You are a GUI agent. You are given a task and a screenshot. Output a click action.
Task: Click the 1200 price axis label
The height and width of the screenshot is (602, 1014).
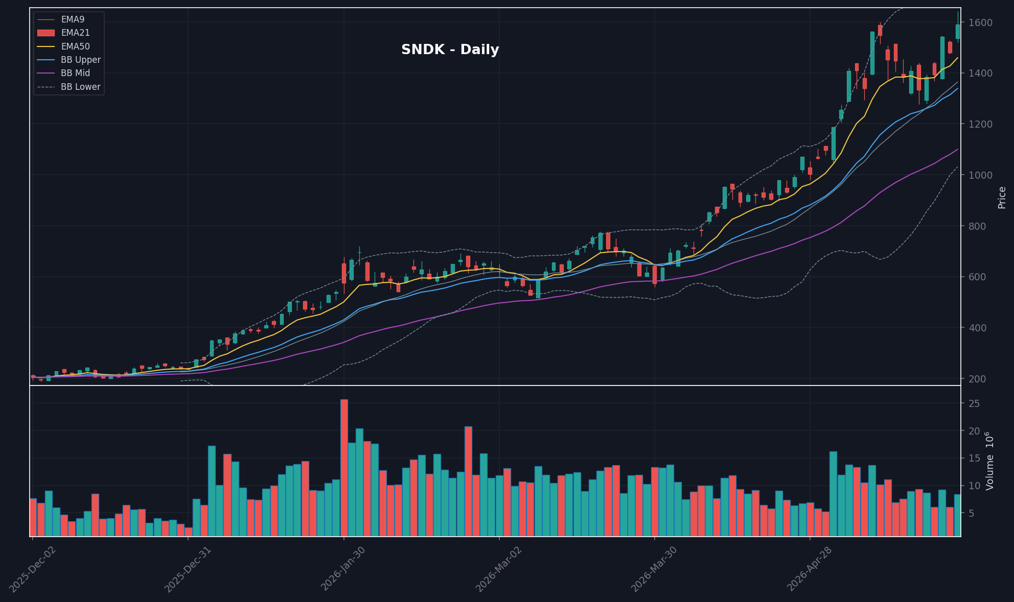pos(981,124)
